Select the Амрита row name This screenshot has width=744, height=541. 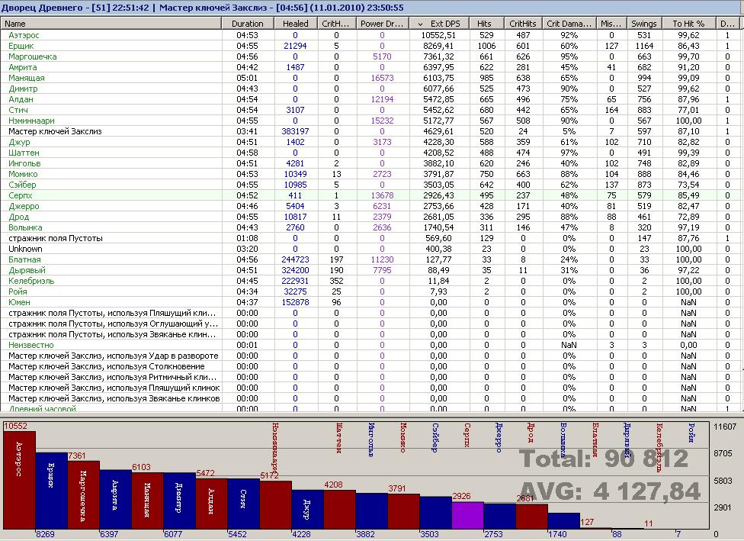(x=22, y=67)
